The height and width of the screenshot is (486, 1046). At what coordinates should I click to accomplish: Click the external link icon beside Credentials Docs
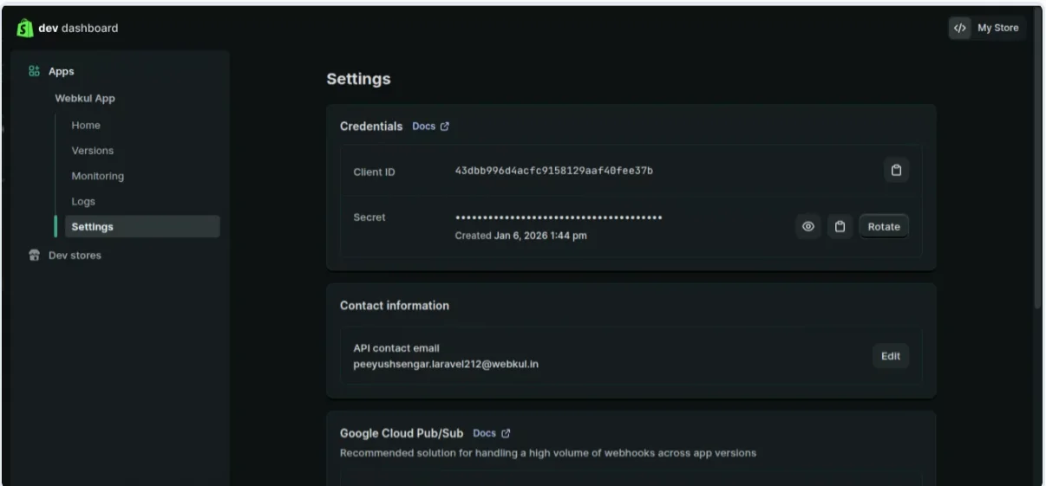click(445, 126)
